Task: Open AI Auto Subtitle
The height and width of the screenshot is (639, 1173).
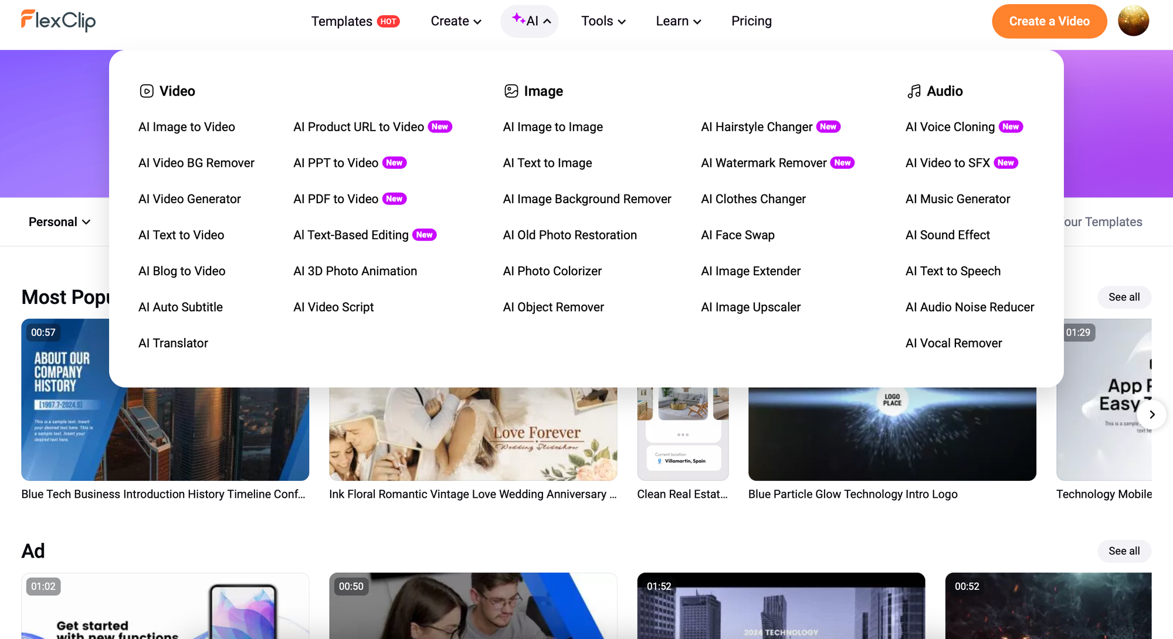Action: click(x=181, y=307)
